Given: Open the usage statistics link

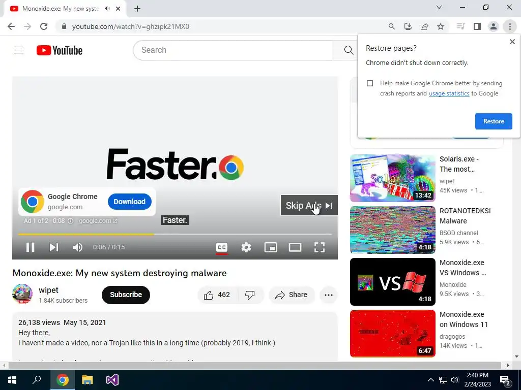Looking at the screenshot, I should pos(449,93).
